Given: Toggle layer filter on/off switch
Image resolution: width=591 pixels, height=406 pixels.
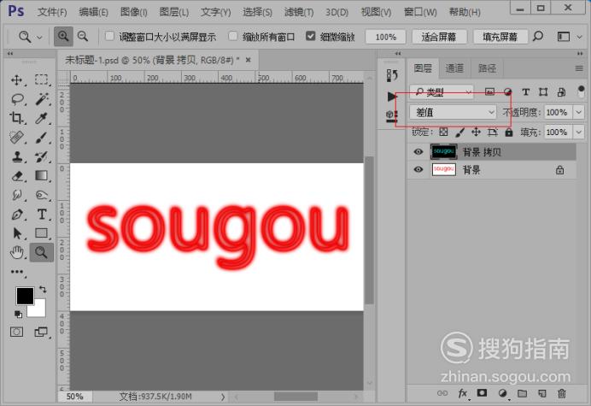Looking at the screenshot, I should click(x=581, y=91).
